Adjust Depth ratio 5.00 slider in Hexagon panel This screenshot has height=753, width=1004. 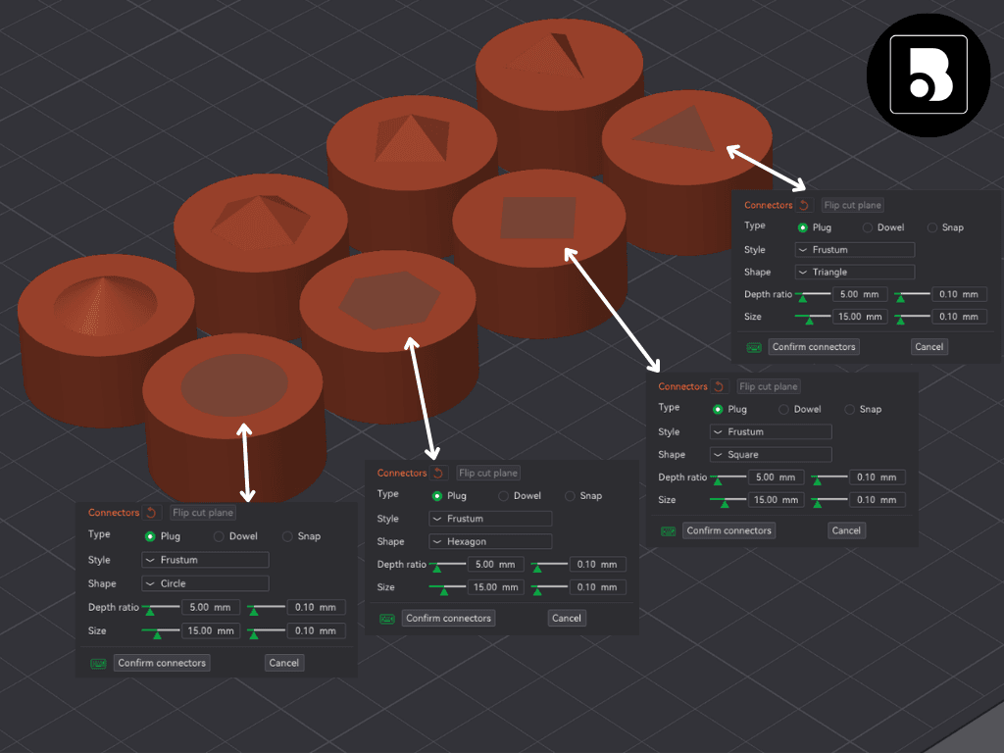[447, 566]
